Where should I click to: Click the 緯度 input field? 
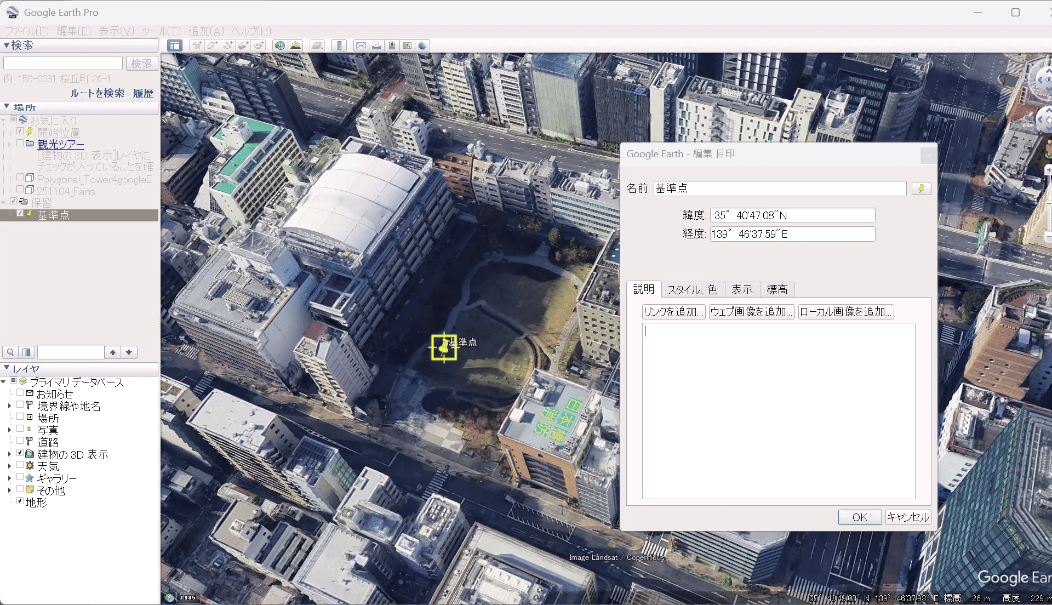(792, 215)
